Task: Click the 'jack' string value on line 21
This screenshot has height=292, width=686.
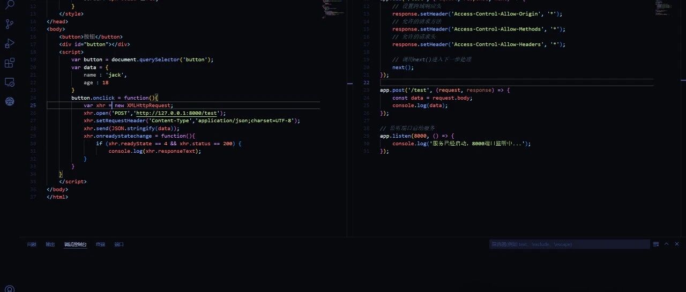Action: (x=115, y=75)
